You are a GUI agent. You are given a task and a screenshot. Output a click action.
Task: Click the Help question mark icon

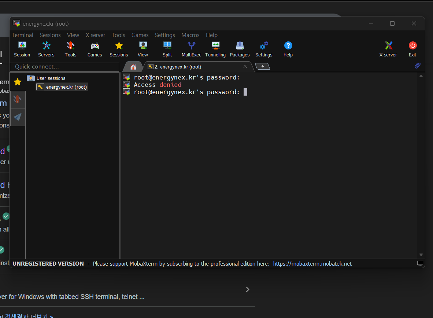[x=288, y=49]
